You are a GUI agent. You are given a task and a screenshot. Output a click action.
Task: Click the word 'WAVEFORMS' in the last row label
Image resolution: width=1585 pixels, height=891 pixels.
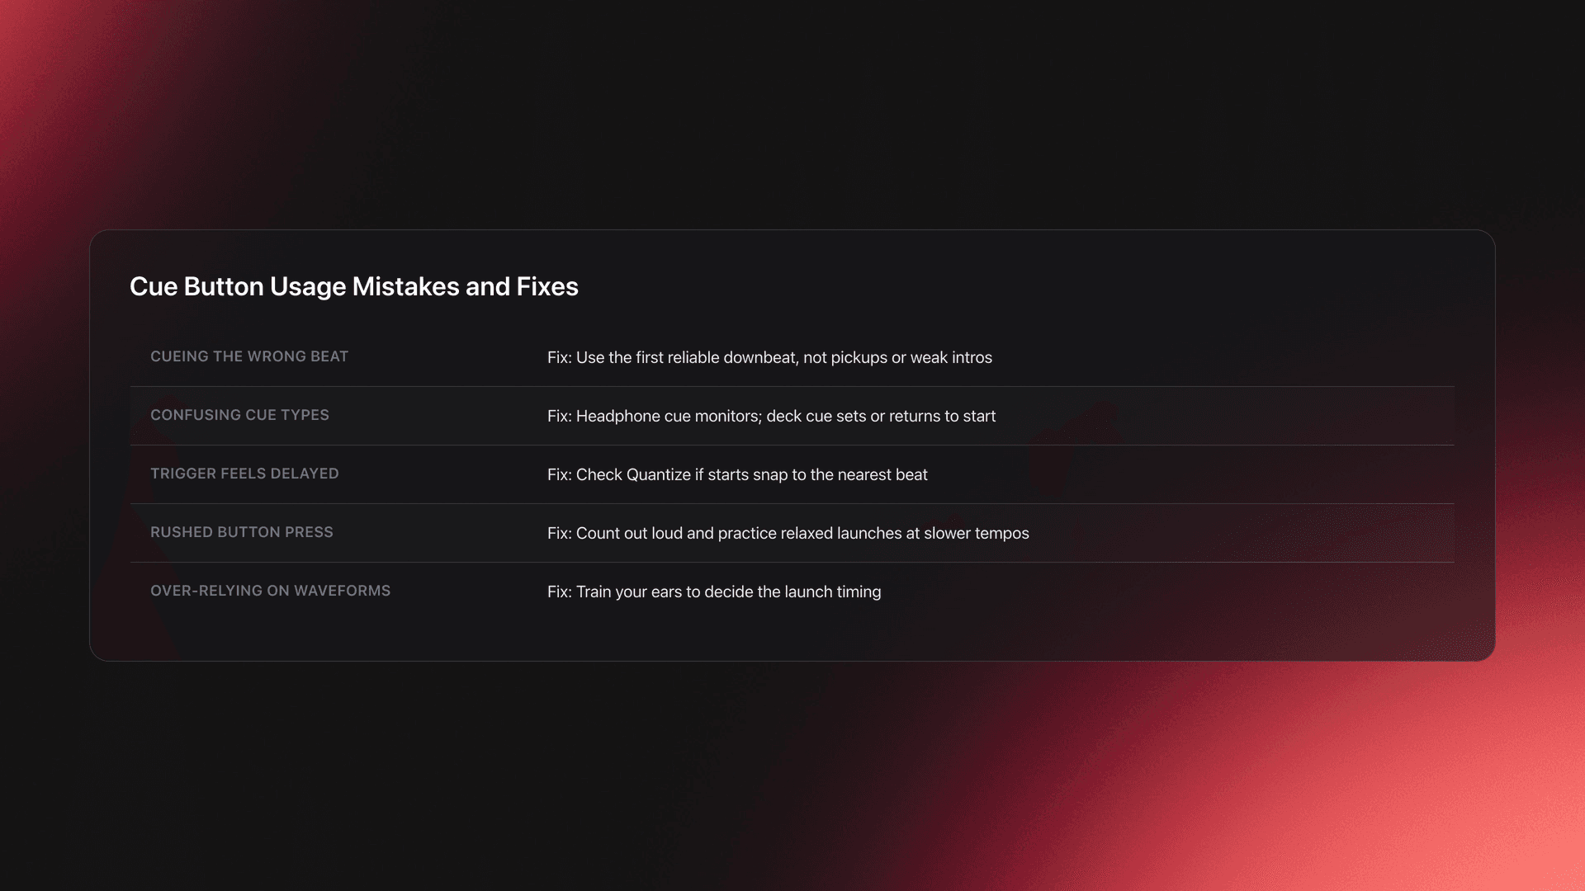pyautogui.click(x=342, y=591)
